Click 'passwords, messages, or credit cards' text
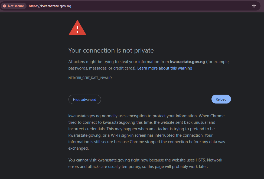This screenshot has width=264, height=179. (x=102, y=68)
